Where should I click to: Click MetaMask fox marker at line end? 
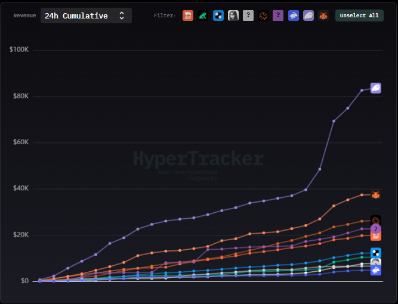tap(376, 195)
